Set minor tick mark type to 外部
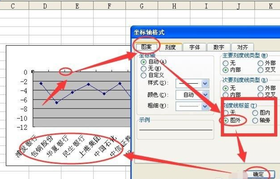Image resolution: width=280 pixels, height=179 pixels. [261, 88]
